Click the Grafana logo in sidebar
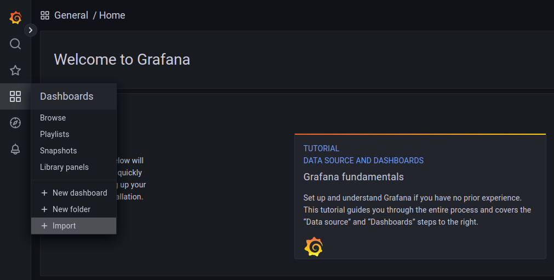Image resolution: width=554 pixels, height=280 pixels. [x=15, y=18]
